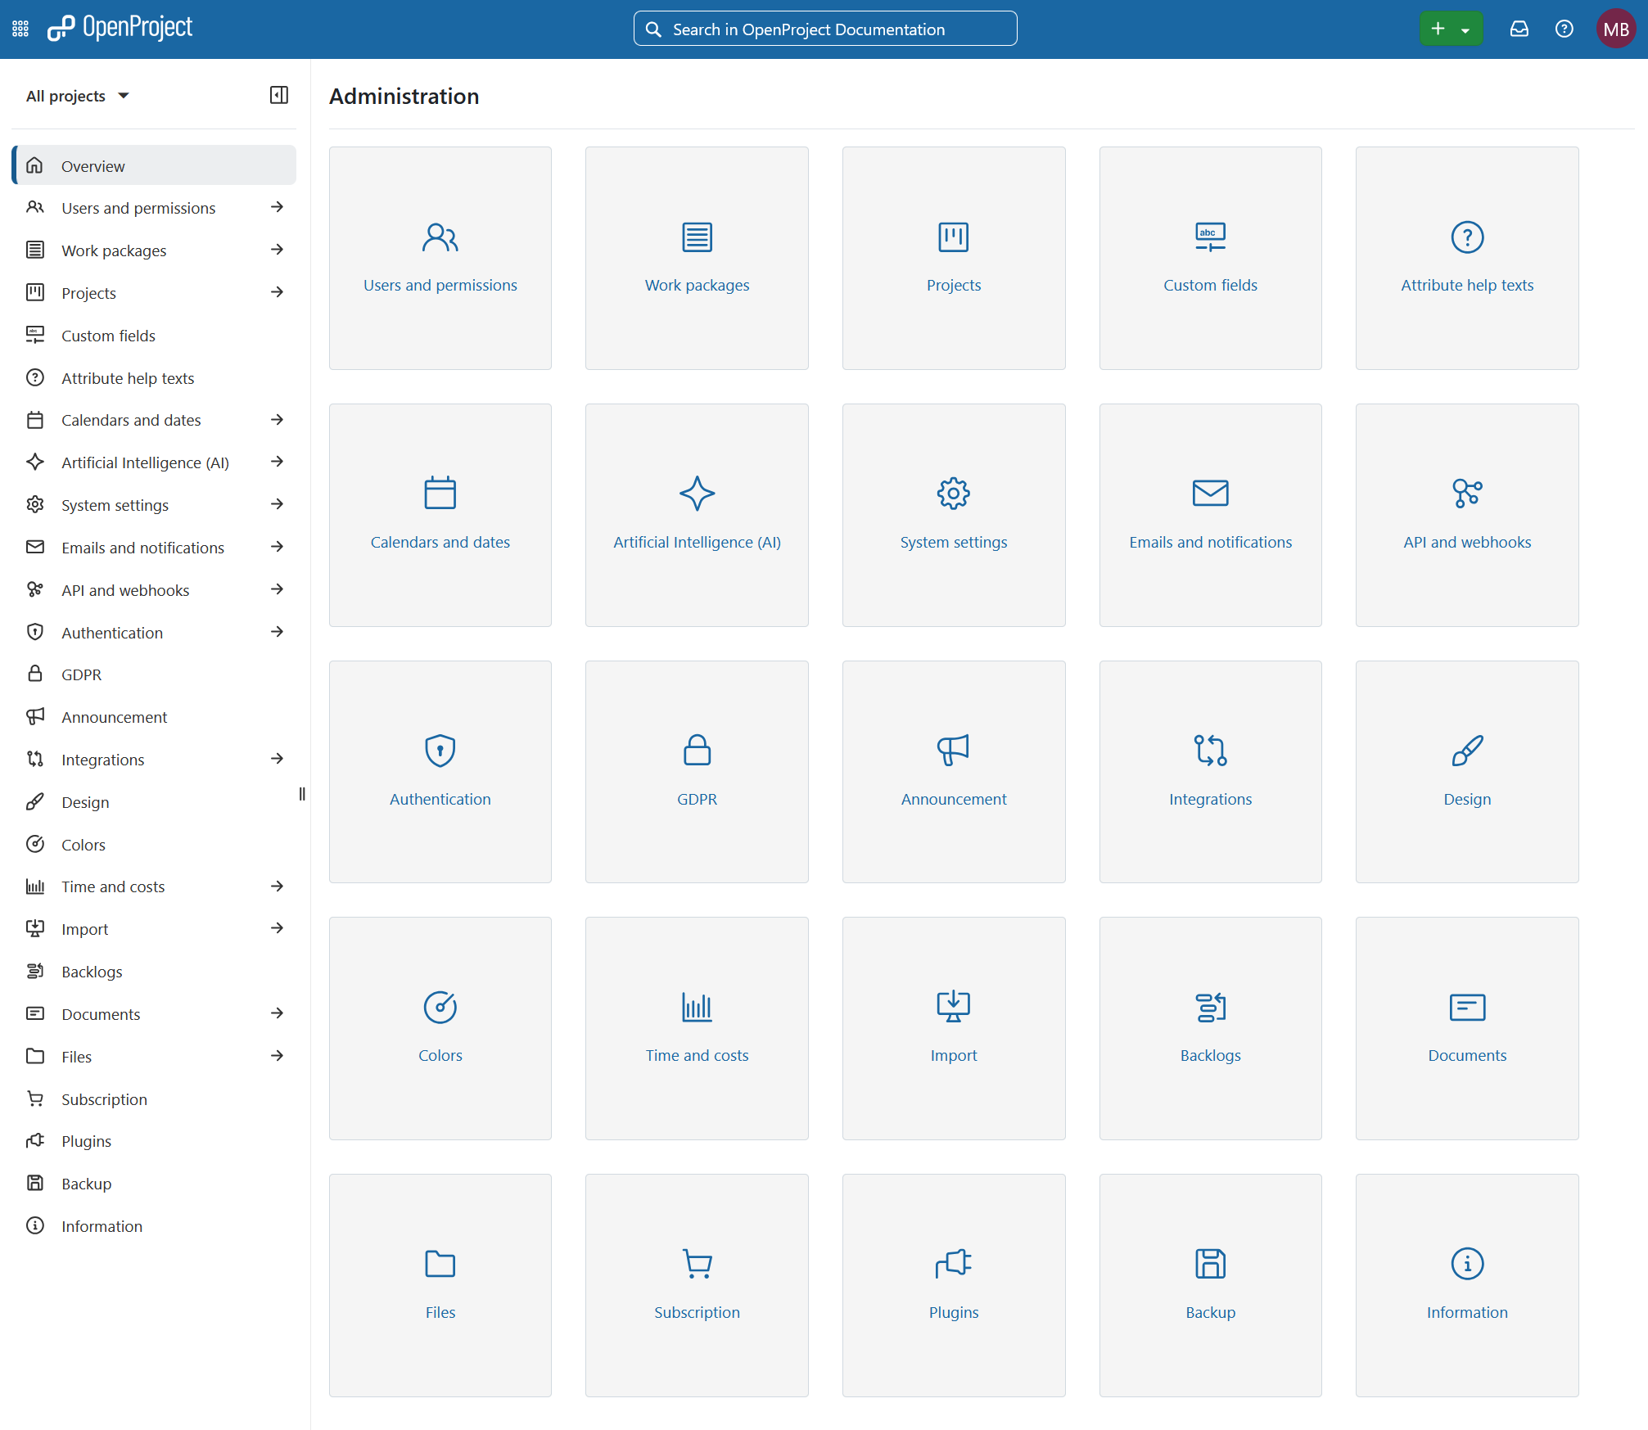Expand Work packages sidebar arrow

click(278, 250)
